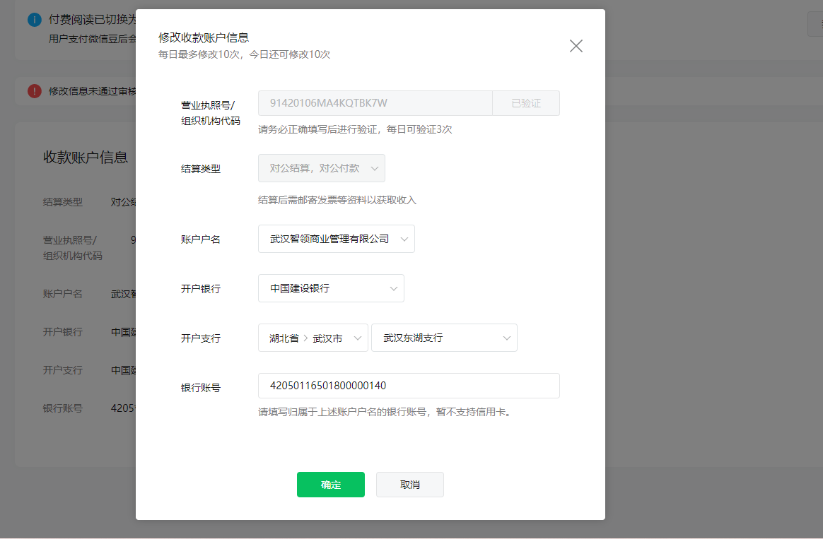Screen dimensions: 823x539
Task: Close the 修改收款账户信息 dialog with the X
Action: (576, 46)
